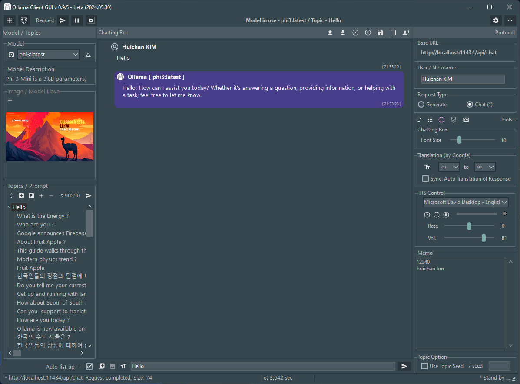Screen dimensions: 520x384
Task: Click the download arrow in Chatting Box header
Action: 343,33
